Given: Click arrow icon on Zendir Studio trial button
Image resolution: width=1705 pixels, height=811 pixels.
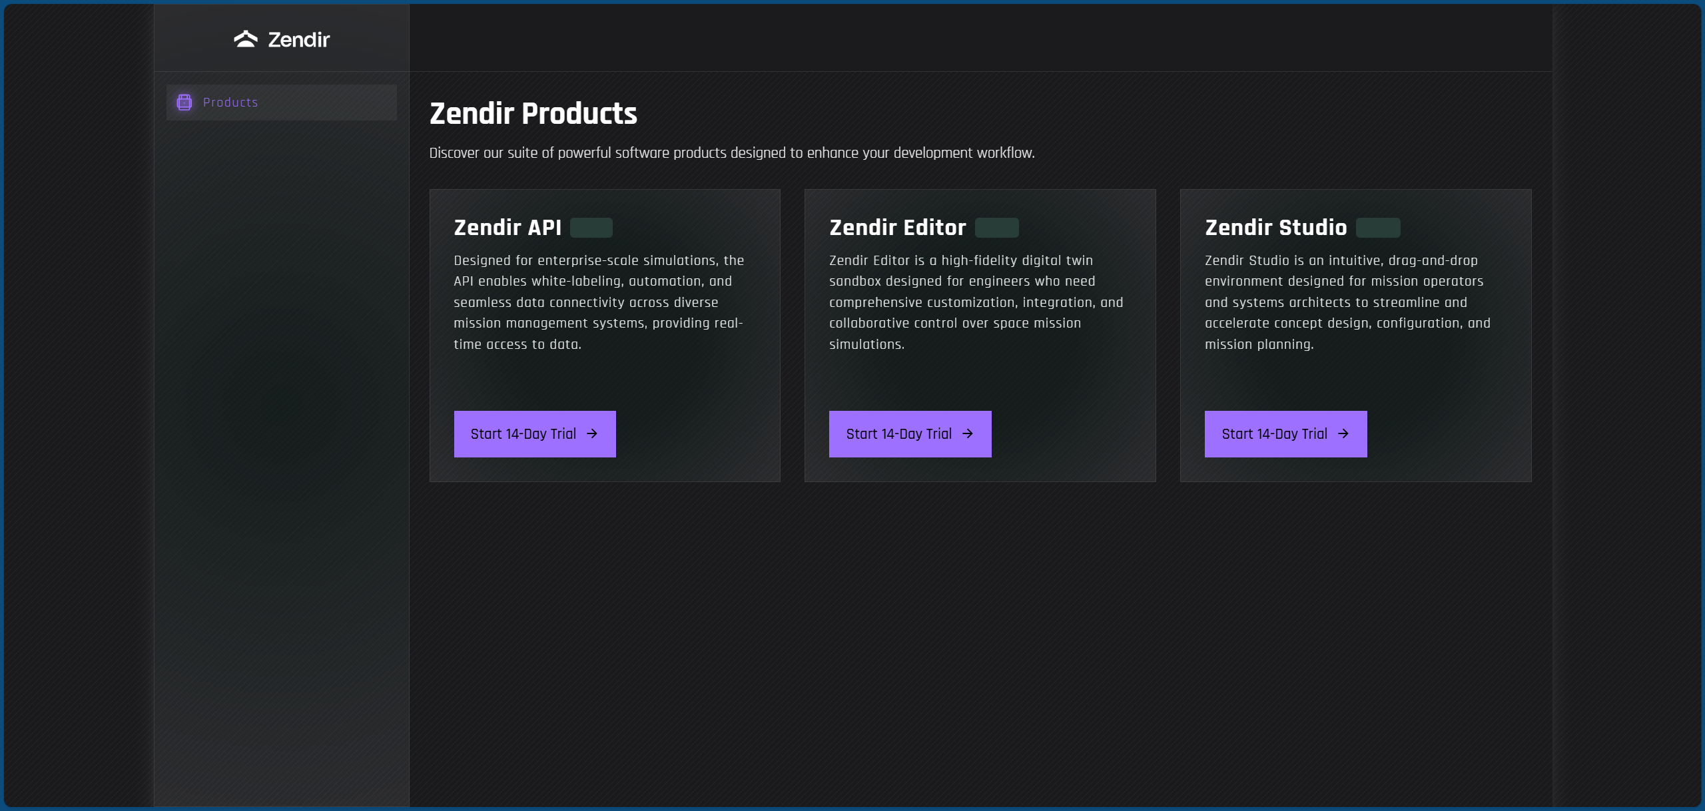Looking at the screenshot, I should point(1343,434).
